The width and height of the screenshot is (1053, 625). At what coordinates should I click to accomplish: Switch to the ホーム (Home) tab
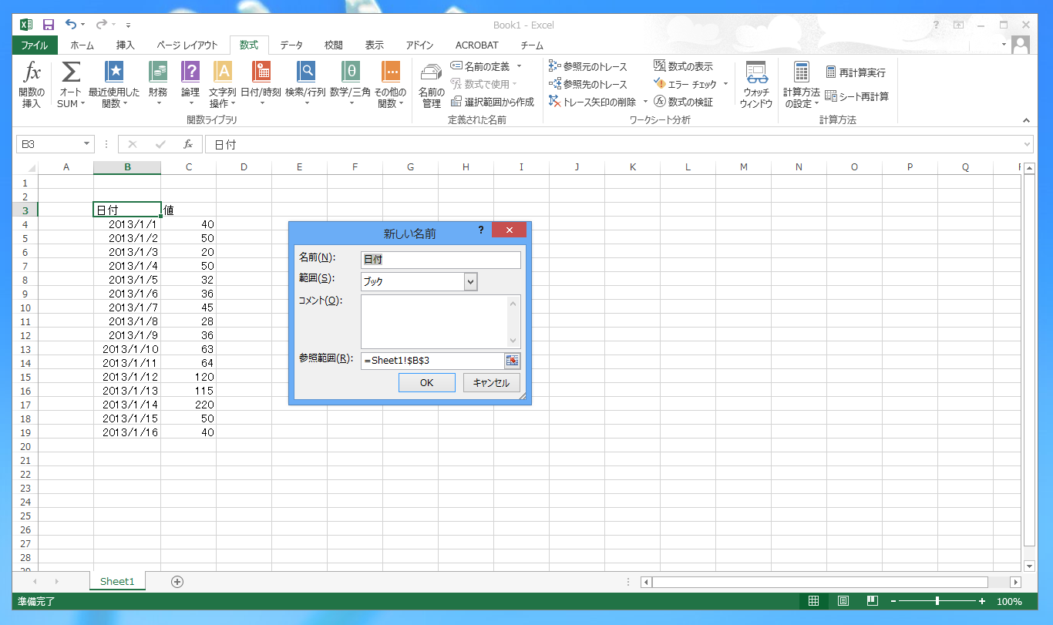[82, 45]
